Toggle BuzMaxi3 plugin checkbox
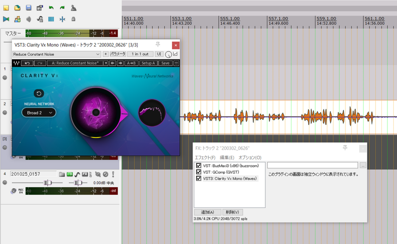Image resolution: width=397 pixels, height=244 pixels. (x=198, y=166)
